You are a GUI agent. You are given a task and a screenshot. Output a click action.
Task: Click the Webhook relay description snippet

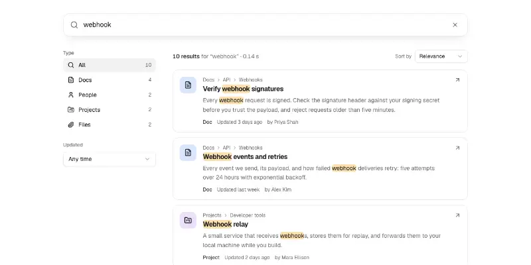click(322, 240)
